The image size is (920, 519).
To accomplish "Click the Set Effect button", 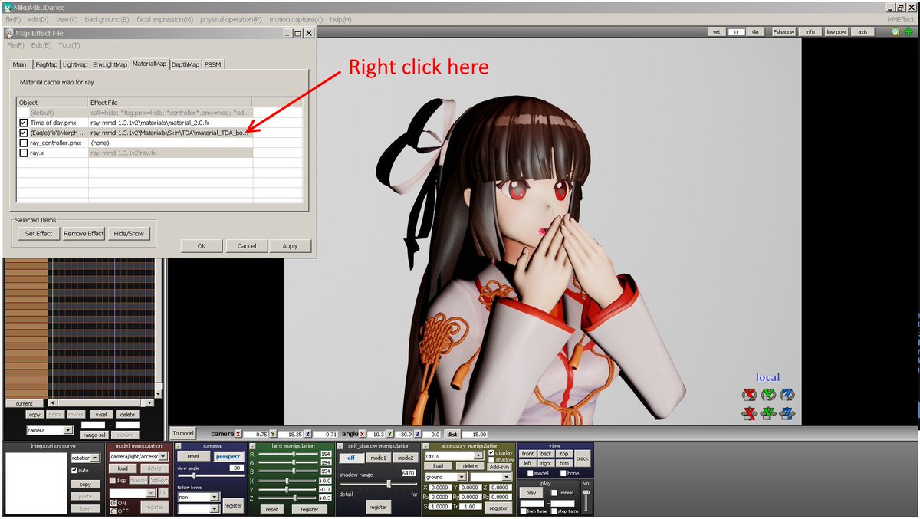I will pyautogui.click(x=39, y=233).
